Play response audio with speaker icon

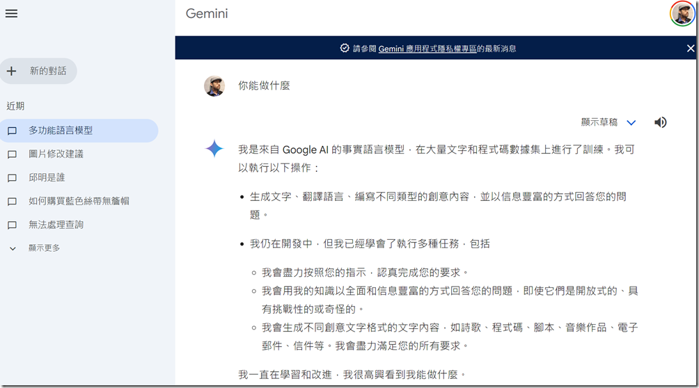(660, 122)
